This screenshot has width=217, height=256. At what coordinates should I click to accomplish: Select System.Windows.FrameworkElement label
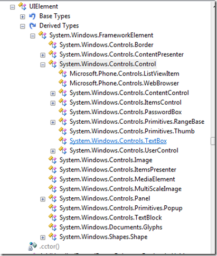point(101,35)
